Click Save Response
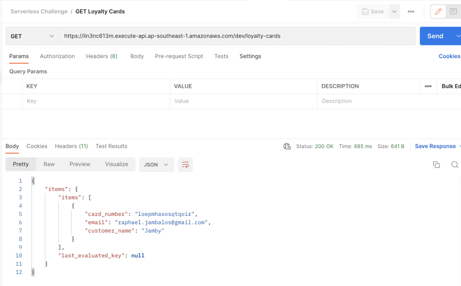This screenshot has width=461, height=286. (435, 146)
